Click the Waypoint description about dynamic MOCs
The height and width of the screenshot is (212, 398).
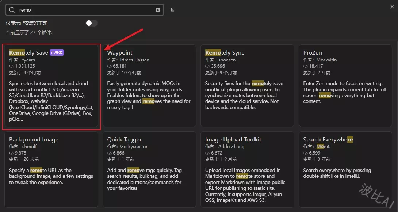(x=149, y=96)
